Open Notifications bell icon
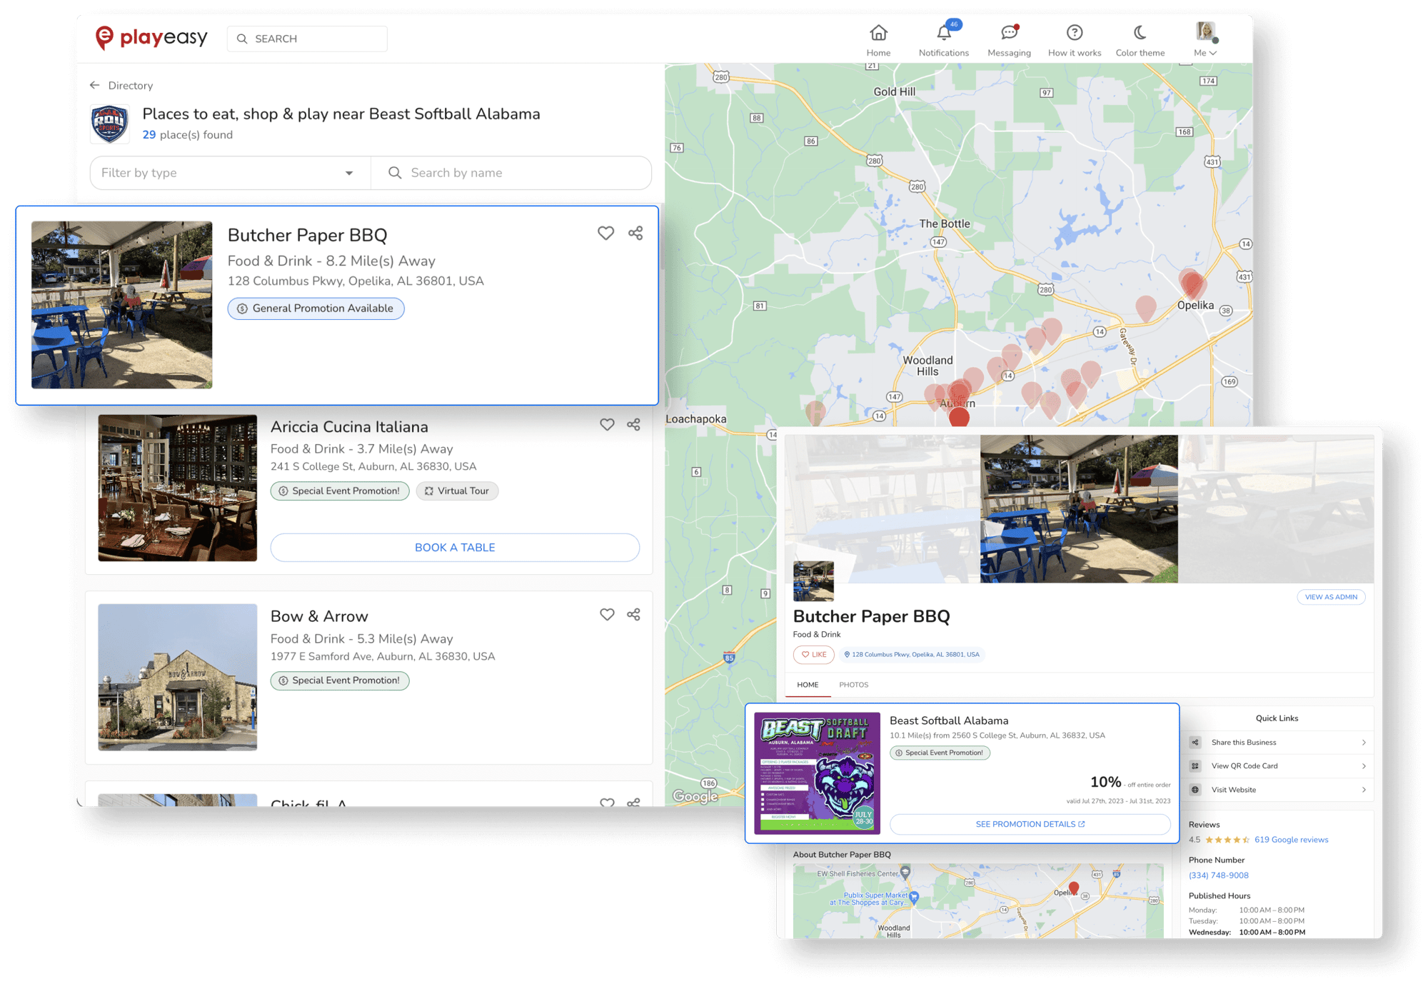 (x=944, y=33)
